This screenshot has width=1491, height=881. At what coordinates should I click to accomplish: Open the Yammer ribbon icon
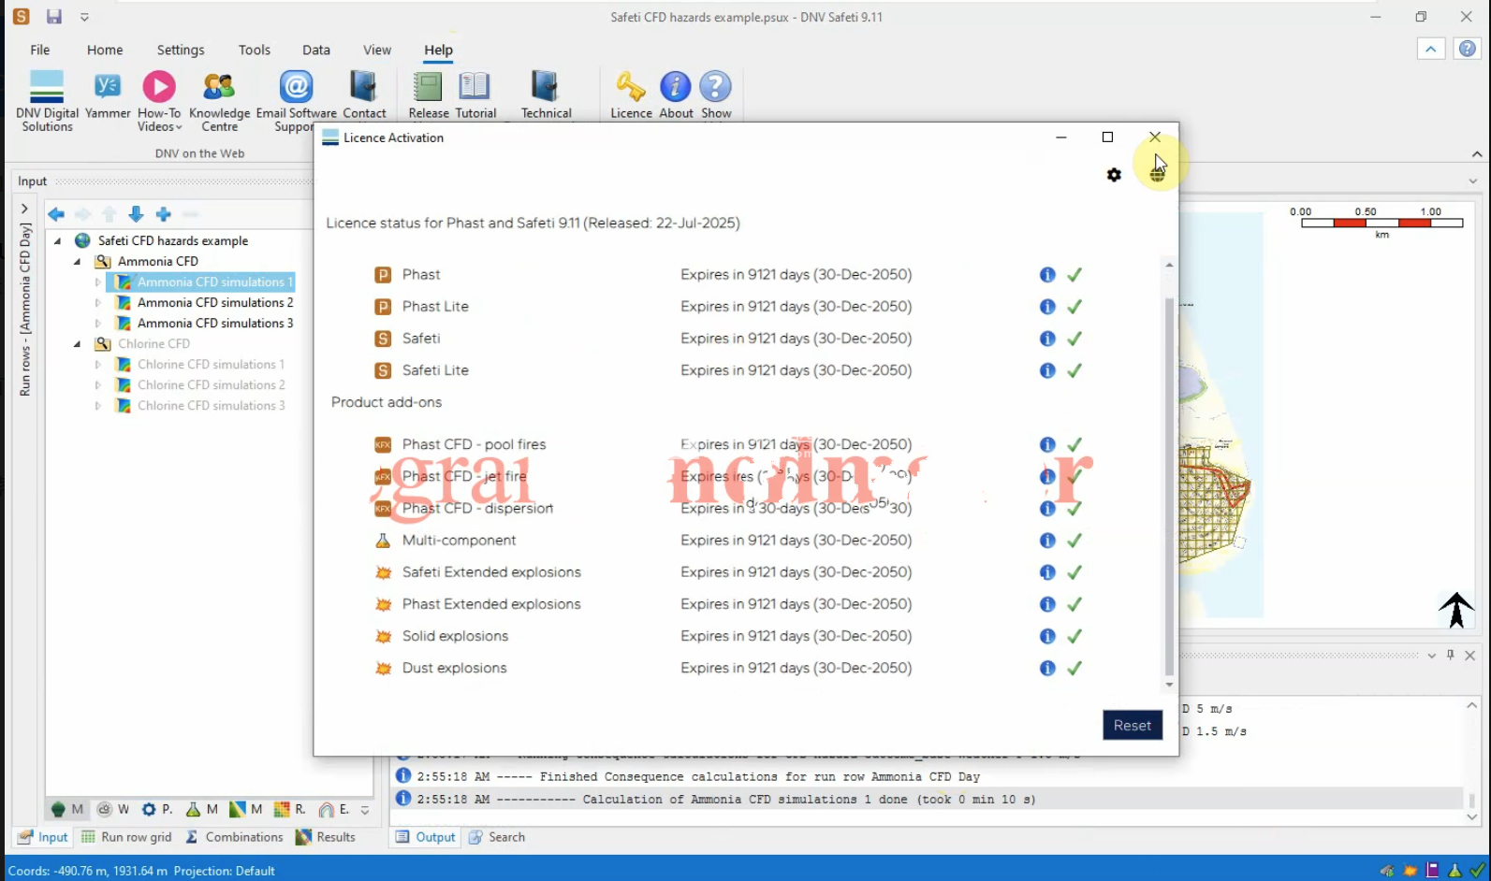108,87
